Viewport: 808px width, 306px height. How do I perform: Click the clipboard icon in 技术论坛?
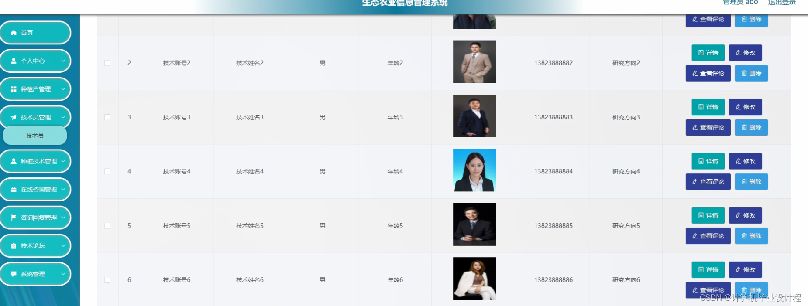click(x=14, y=246)
